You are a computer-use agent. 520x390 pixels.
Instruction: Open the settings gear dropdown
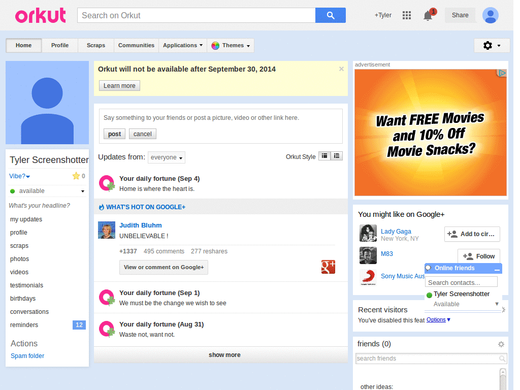coord(492,45)
